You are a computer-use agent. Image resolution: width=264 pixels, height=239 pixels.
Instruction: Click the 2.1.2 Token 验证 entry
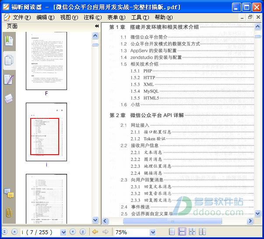click(148, 139)
